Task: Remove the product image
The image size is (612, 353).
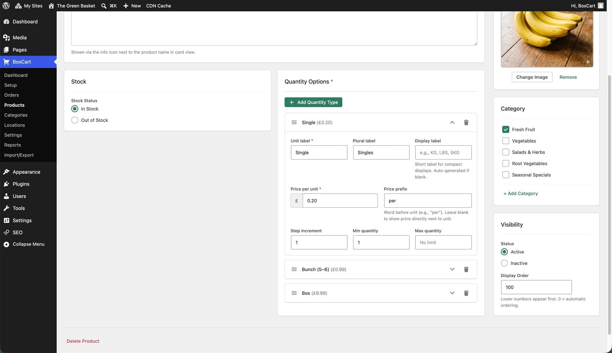Action: point(568,77)
